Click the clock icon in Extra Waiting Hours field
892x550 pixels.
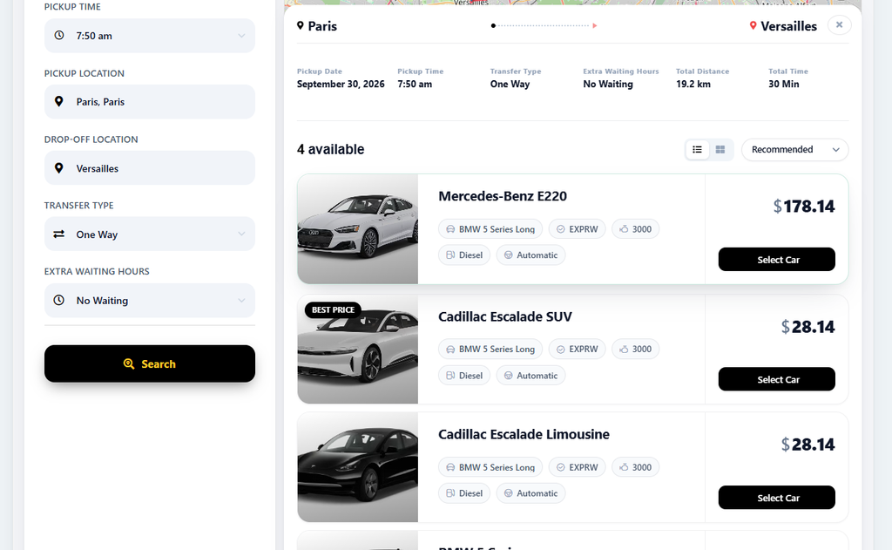pos(58,300)
